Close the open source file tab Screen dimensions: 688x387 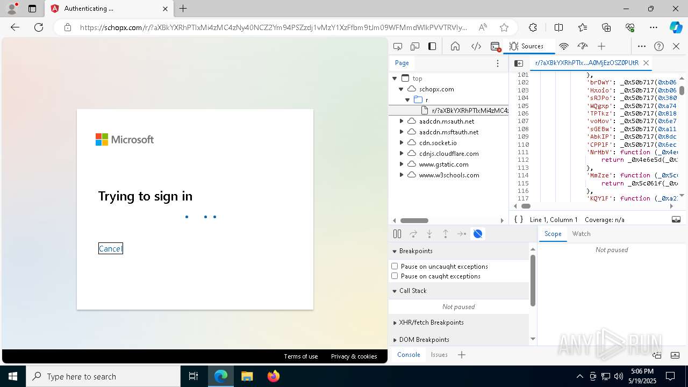(646, 63)
